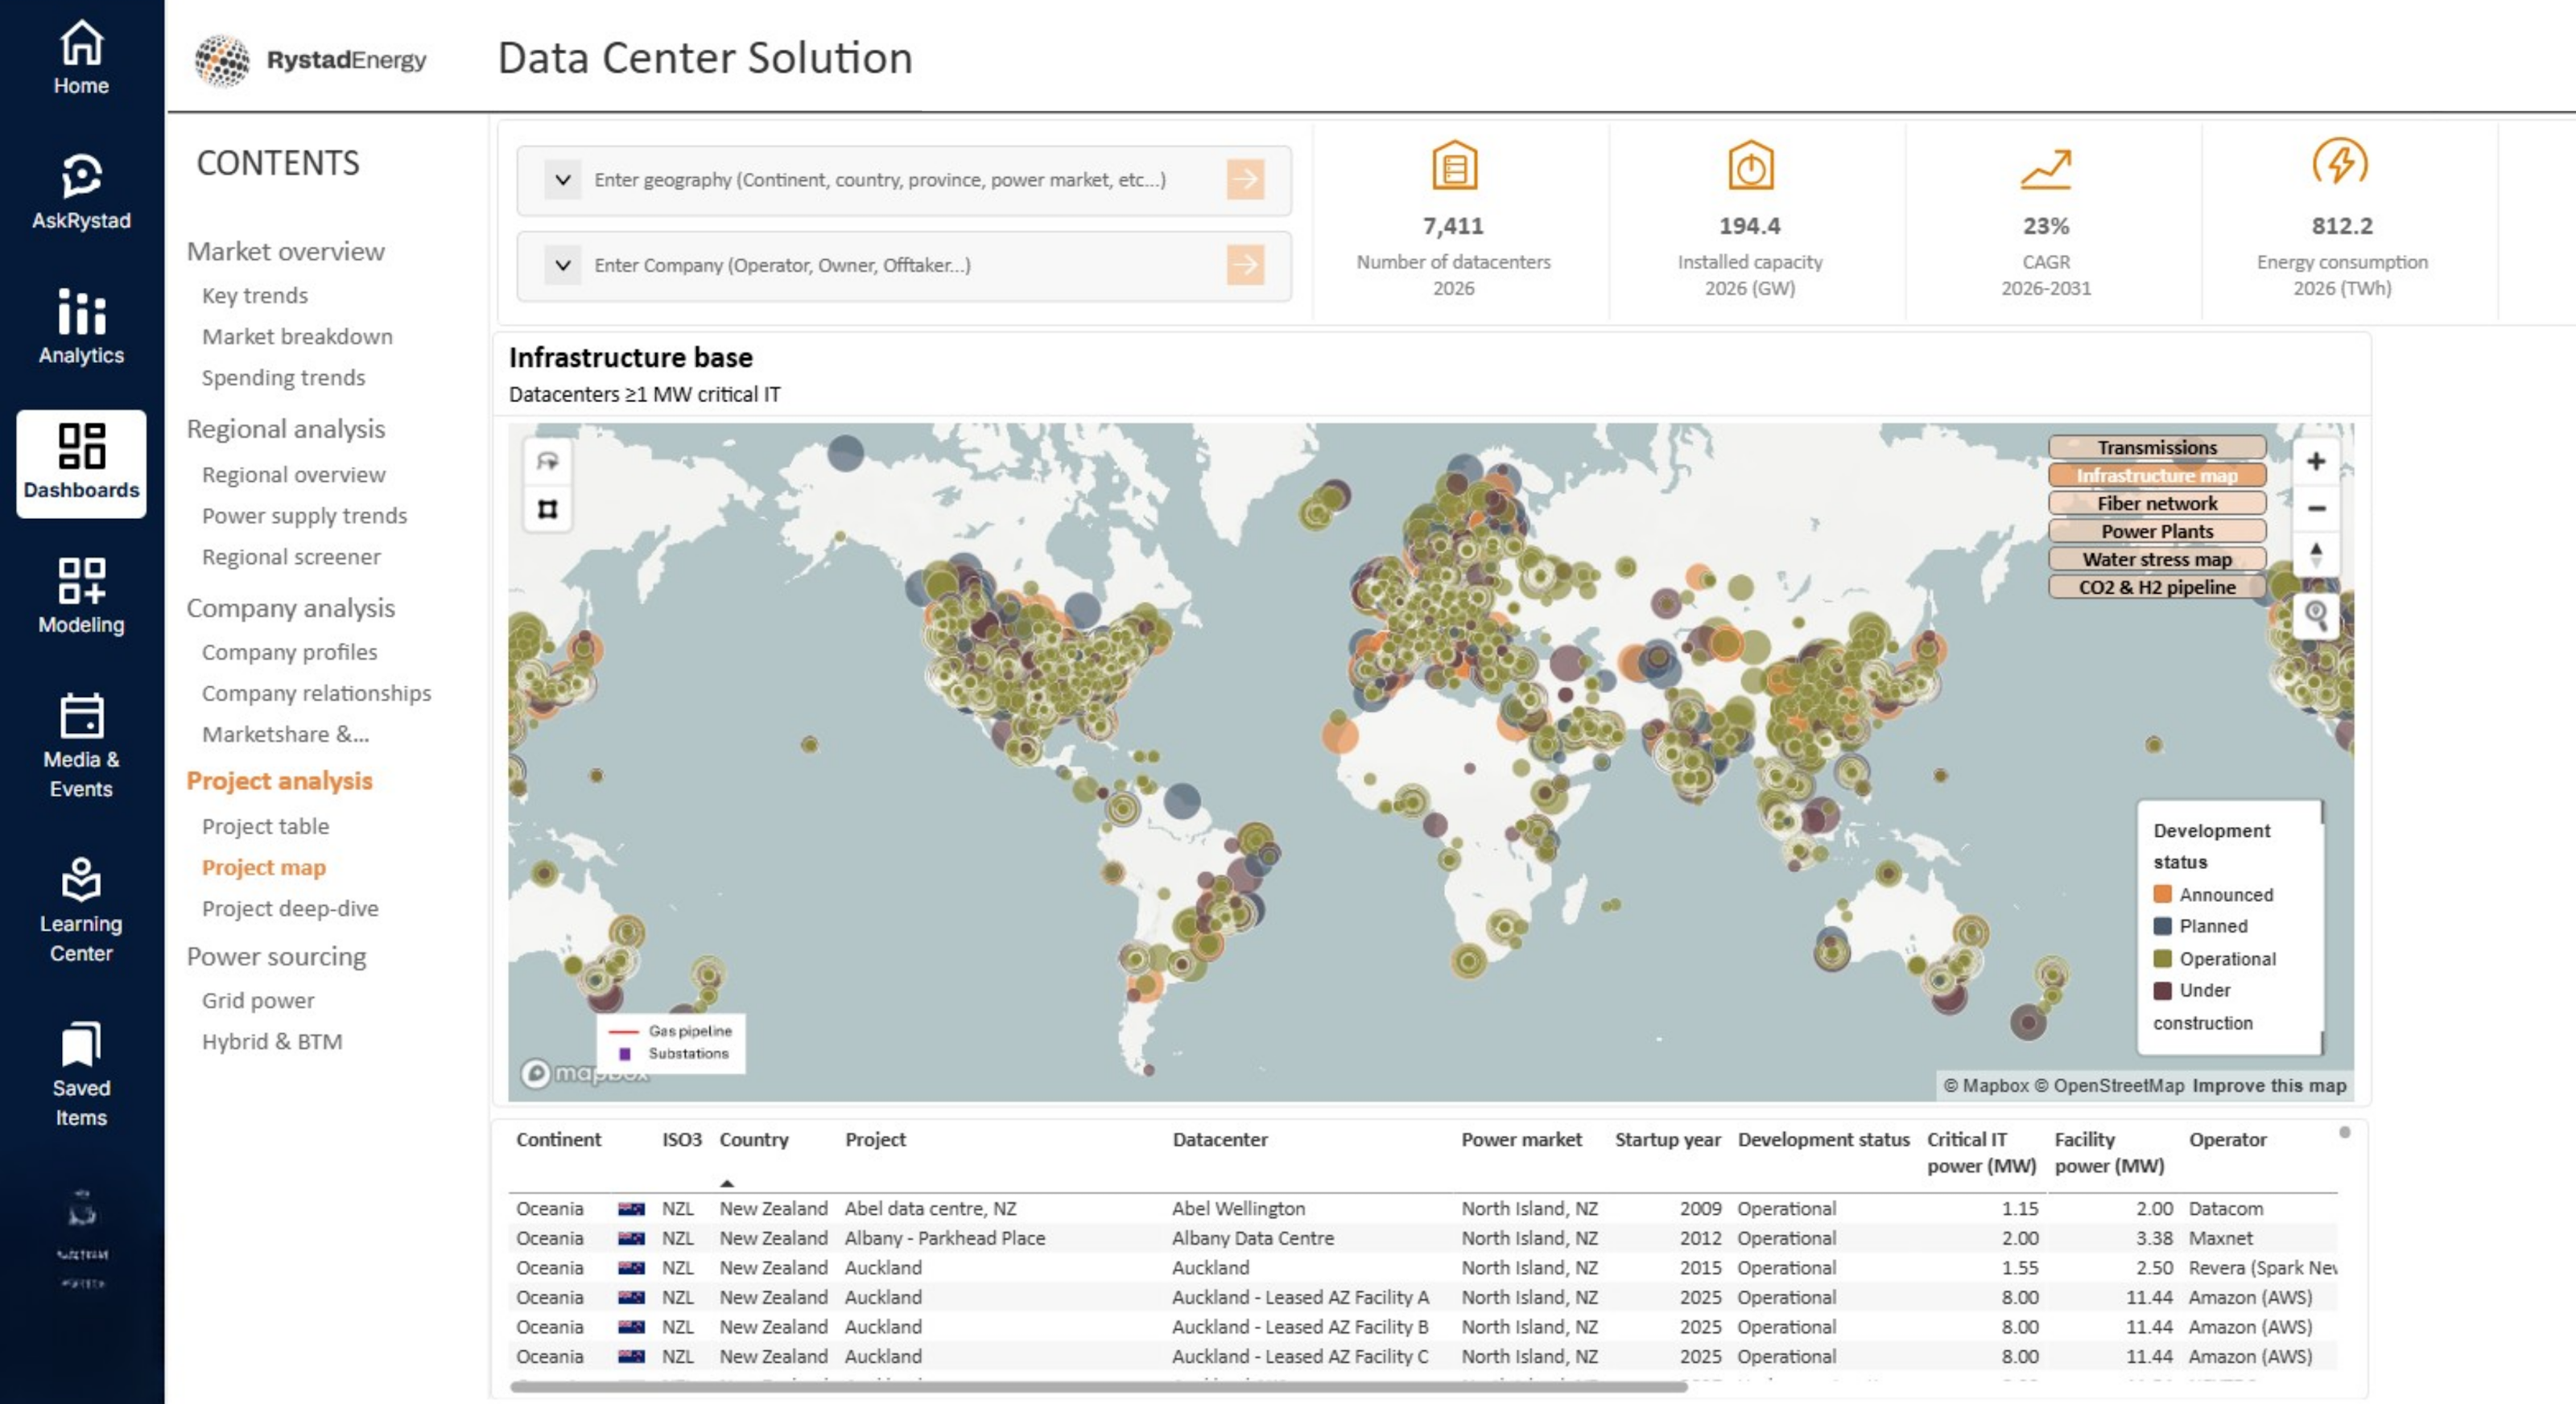This screenshot has height=1404, width=2576.
Task: Select Dashboards sidebar icon
Action: [x=81, y=463]
